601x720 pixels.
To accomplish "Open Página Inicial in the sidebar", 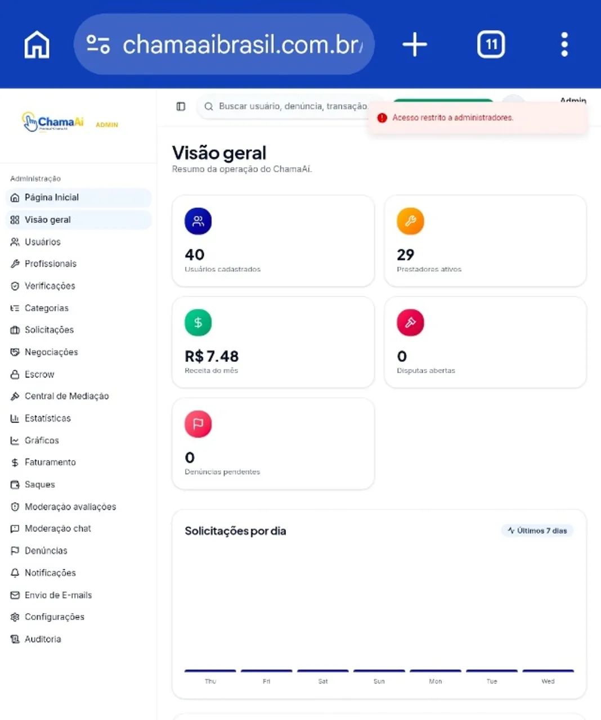I will 79,197.
